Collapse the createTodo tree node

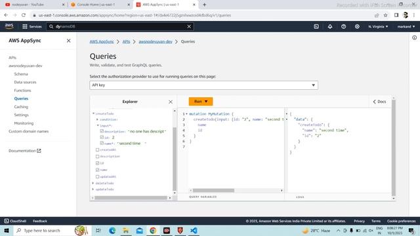[93, 113]
